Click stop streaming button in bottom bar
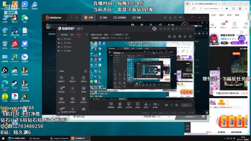This screenshot has height=141, width=251. 186,105
